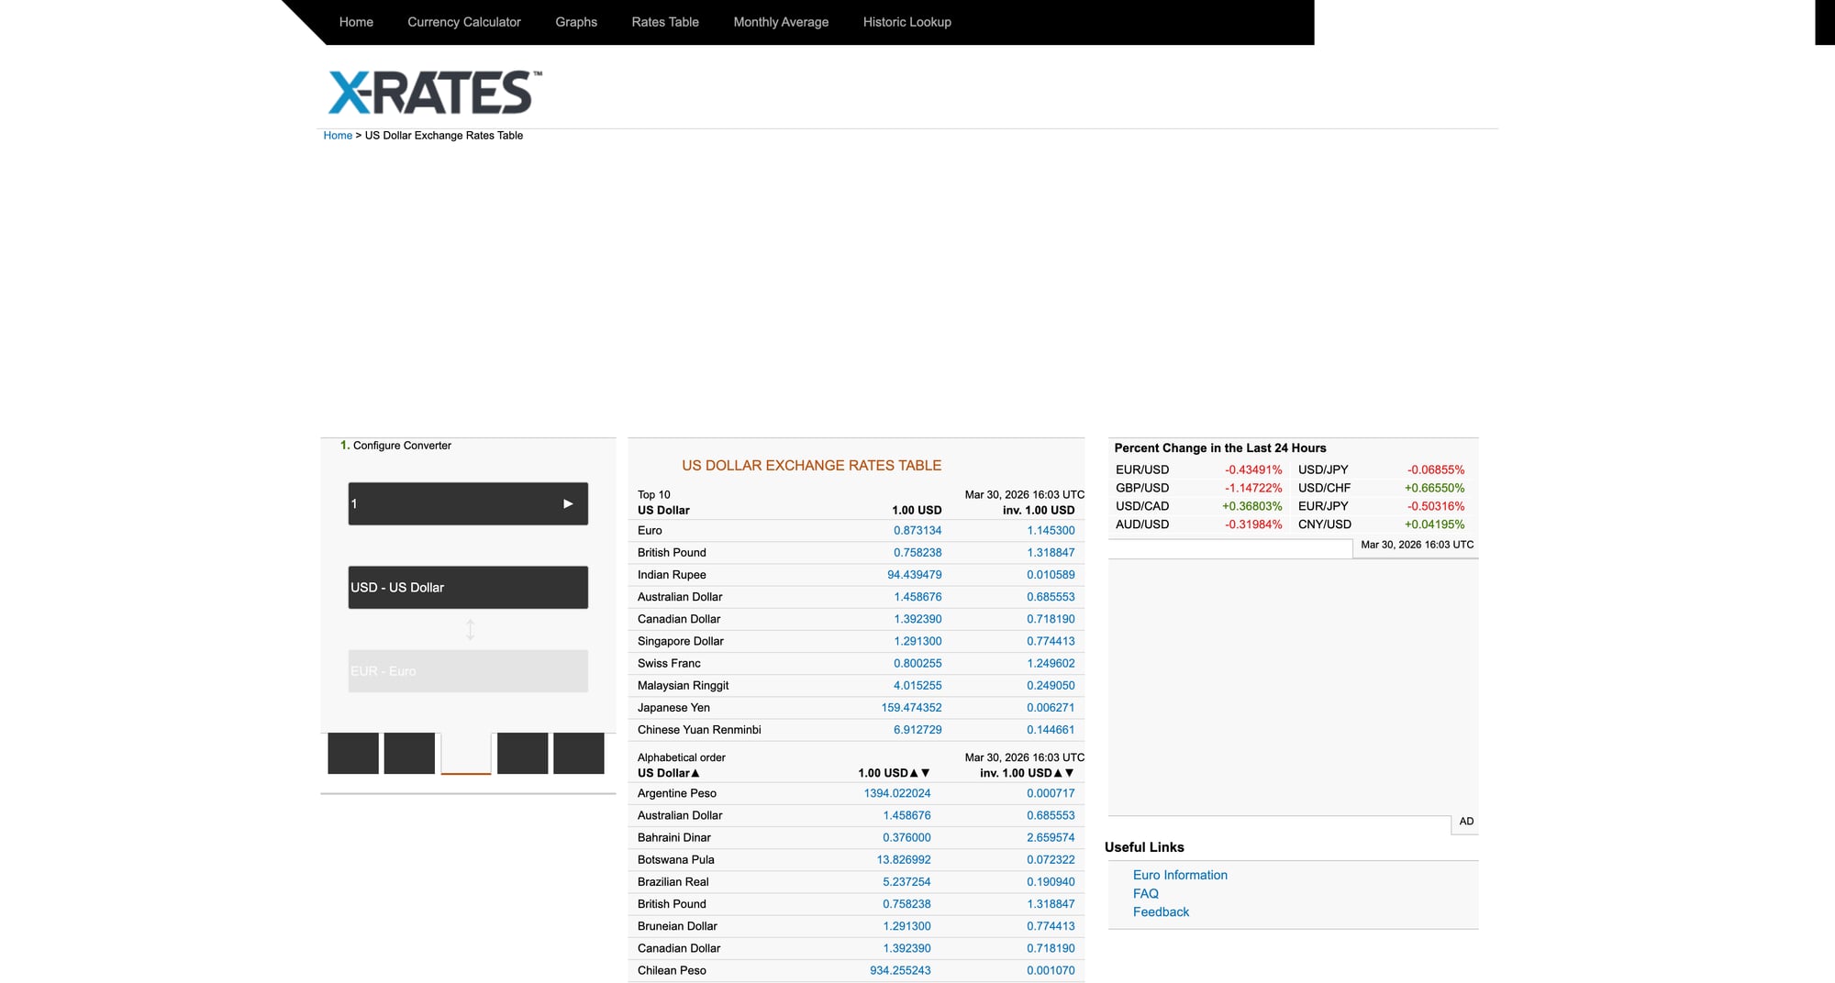Select the first dark tab below the converter
Viewport: 1835px width, 983px height.
click(x=352, y=753)
